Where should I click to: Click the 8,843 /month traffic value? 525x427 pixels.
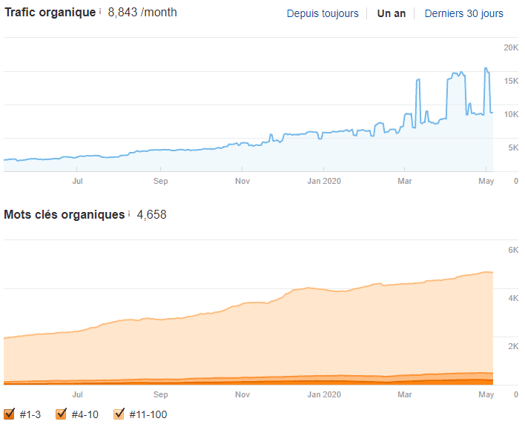tap(142, 13)
